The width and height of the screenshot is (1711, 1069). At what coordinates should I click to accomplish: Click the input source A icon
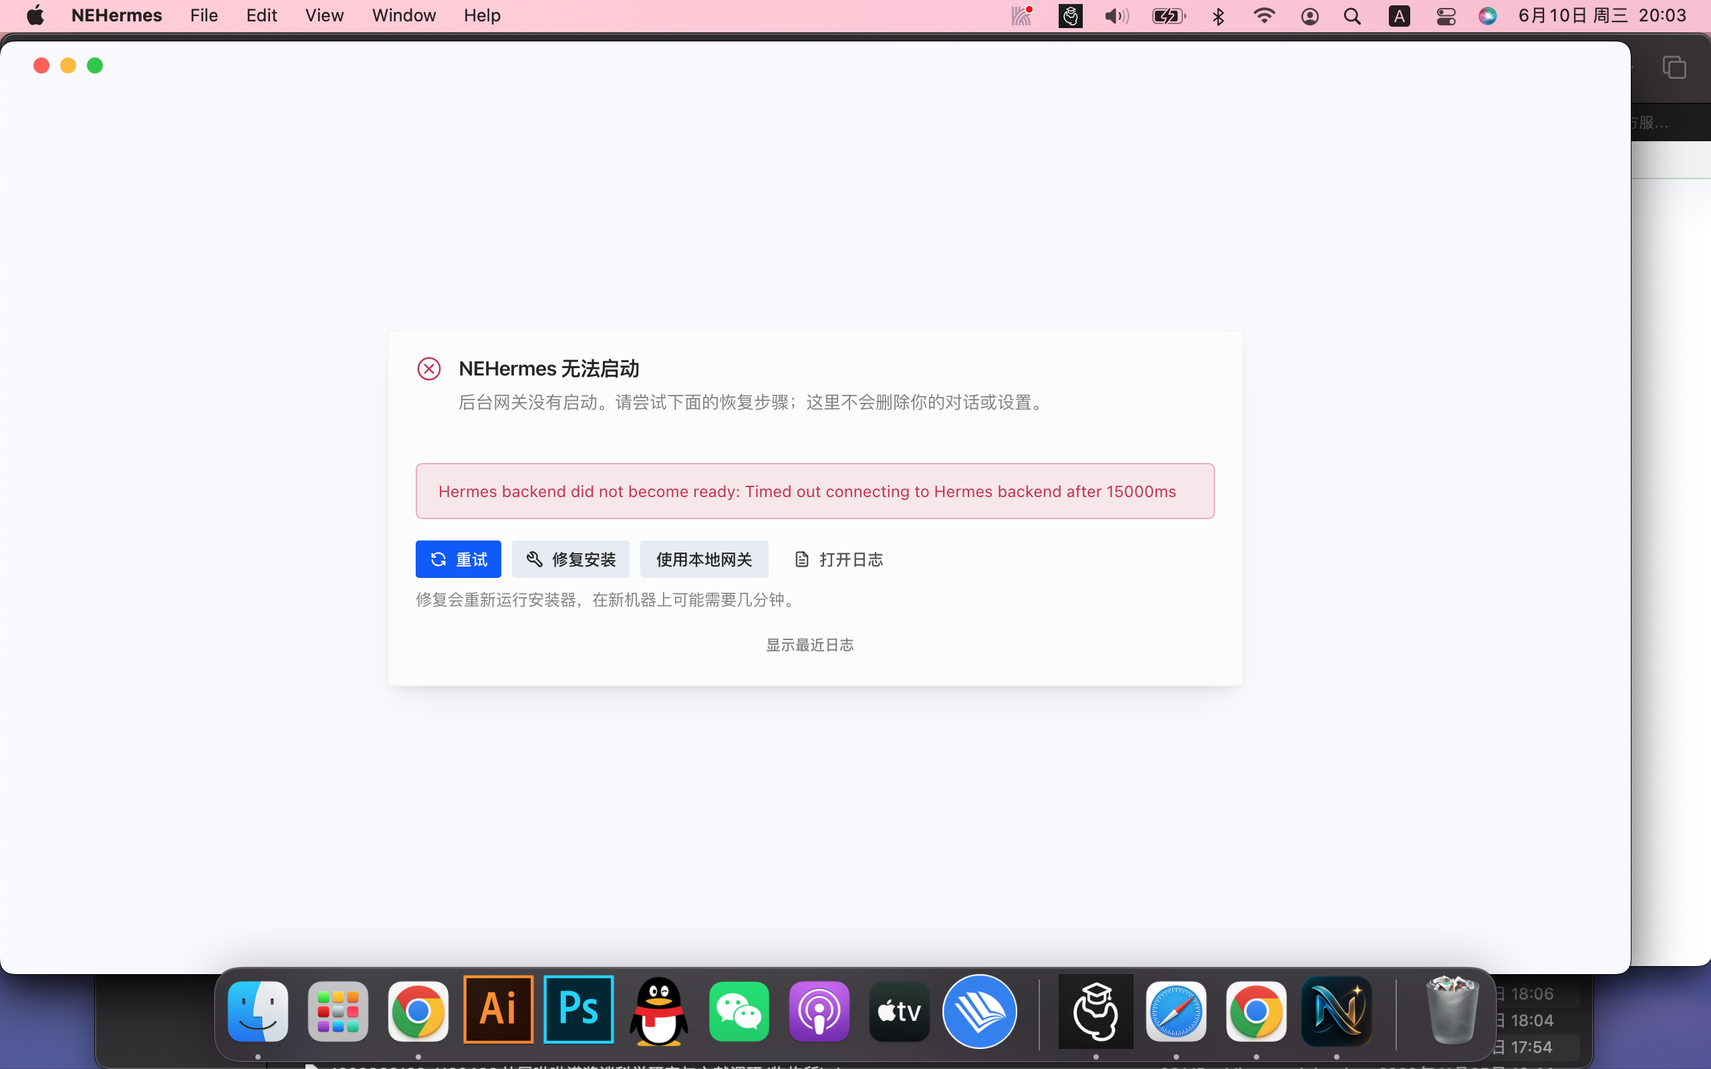point(1399,15)
